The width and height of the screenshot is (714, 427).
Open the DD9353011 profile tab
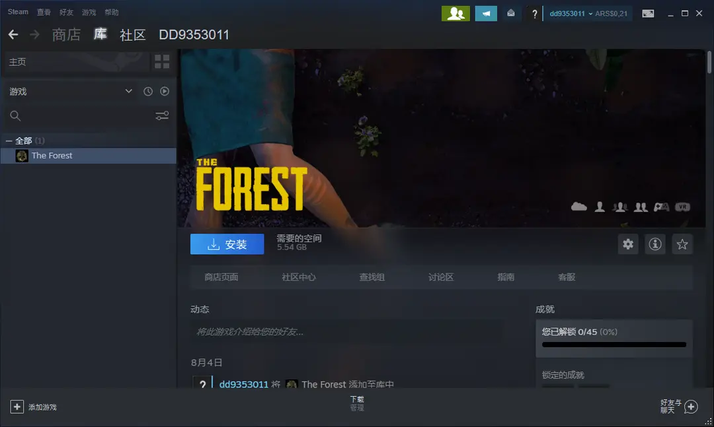tap(194, 35)
